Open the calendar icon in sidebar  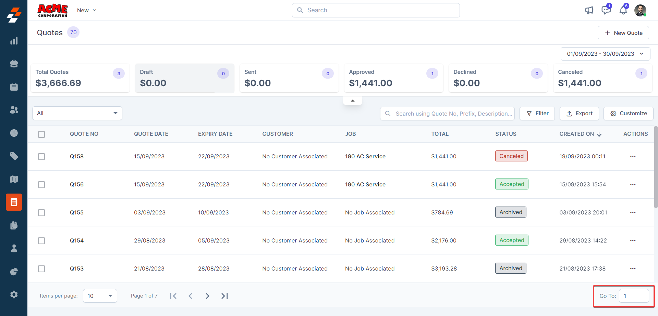click(14, 87)
